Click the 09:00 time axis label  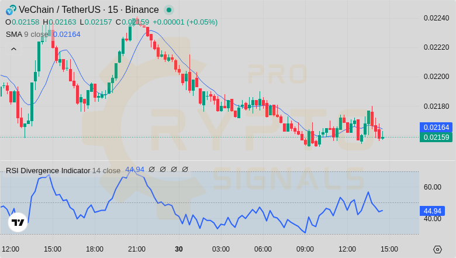[305, 249]
